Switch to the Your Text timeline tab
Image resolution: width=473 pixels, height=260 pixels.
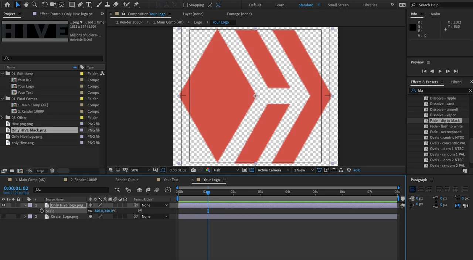coord(171,180)
